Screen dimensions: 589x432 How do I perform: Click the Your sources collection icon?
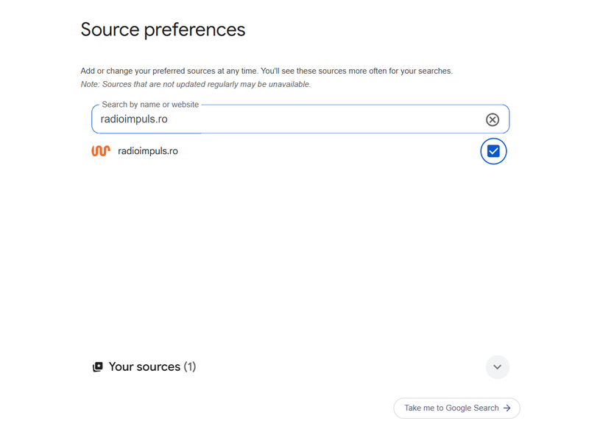(98, 366)
